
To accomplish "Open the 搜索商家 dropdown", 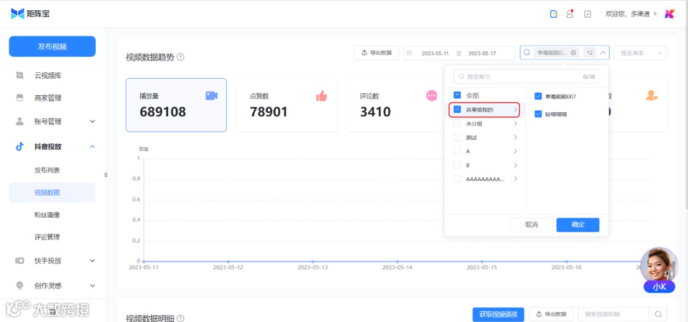I will click(x=641, y=53).
